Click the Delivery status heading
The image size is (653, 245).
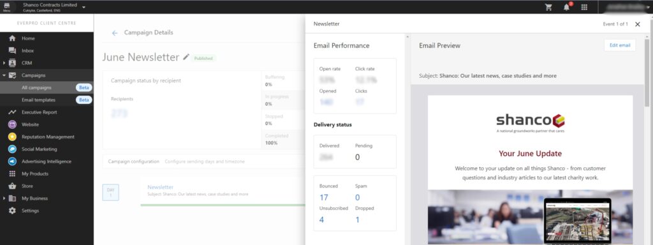(332, 124)
